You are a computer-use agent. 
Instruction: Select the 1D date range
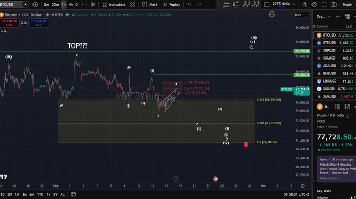(x=2, y=194)
